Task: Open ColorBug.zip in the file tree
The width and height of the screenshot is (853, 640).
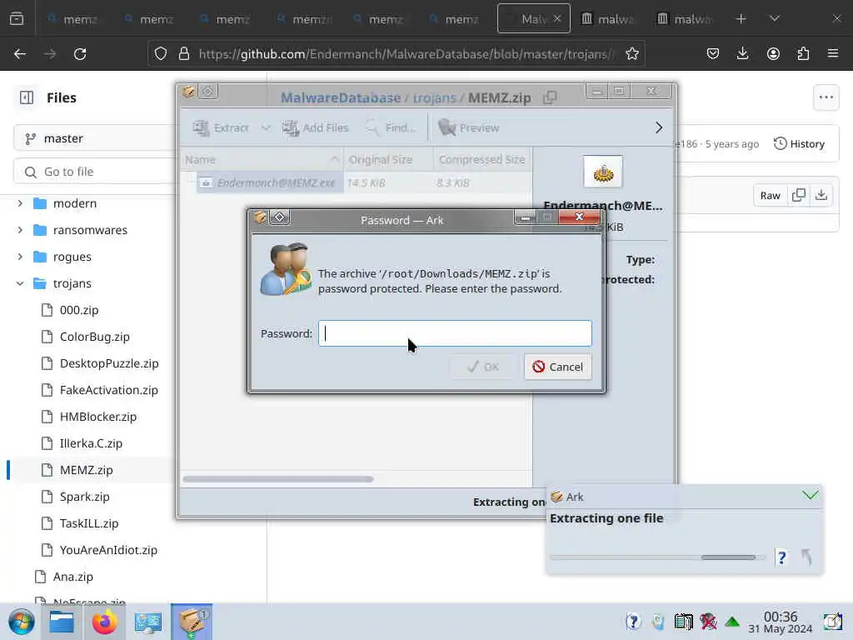Action: pyautogui.click(x=95, y=337)
